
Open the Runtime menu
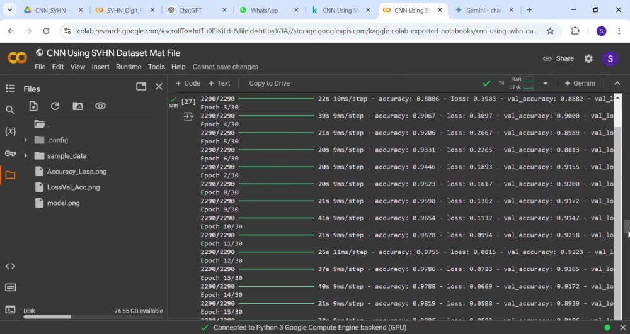click(129, 67)
